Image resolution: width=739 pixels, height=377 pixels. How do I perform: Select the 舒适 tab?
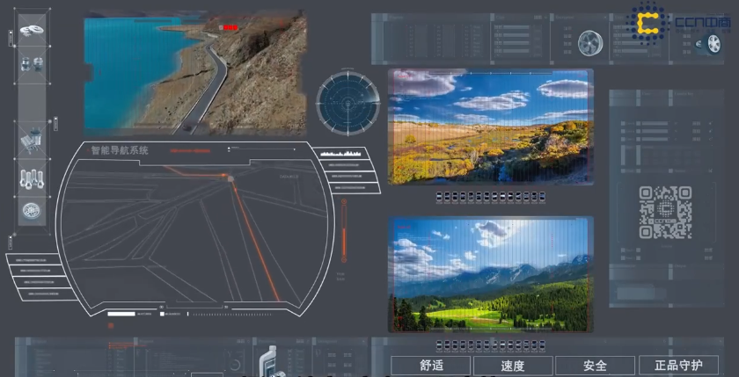(x=431, y=366)
